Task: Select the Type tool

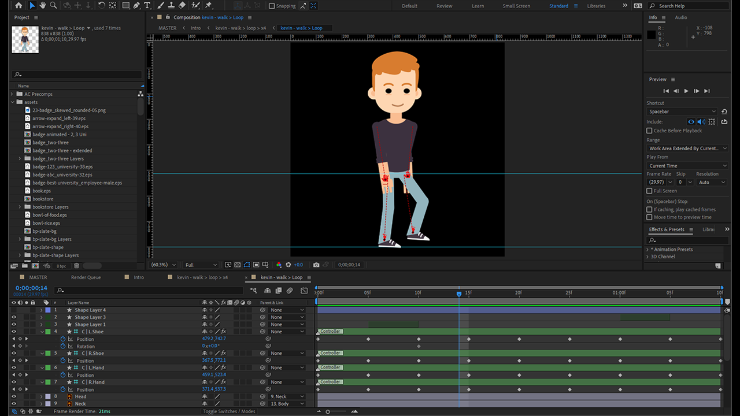Action: click(147, 5)
